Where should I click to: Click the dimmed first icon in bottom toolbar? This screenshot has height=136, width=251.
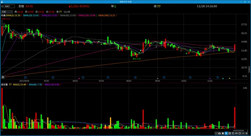[216, 133]
